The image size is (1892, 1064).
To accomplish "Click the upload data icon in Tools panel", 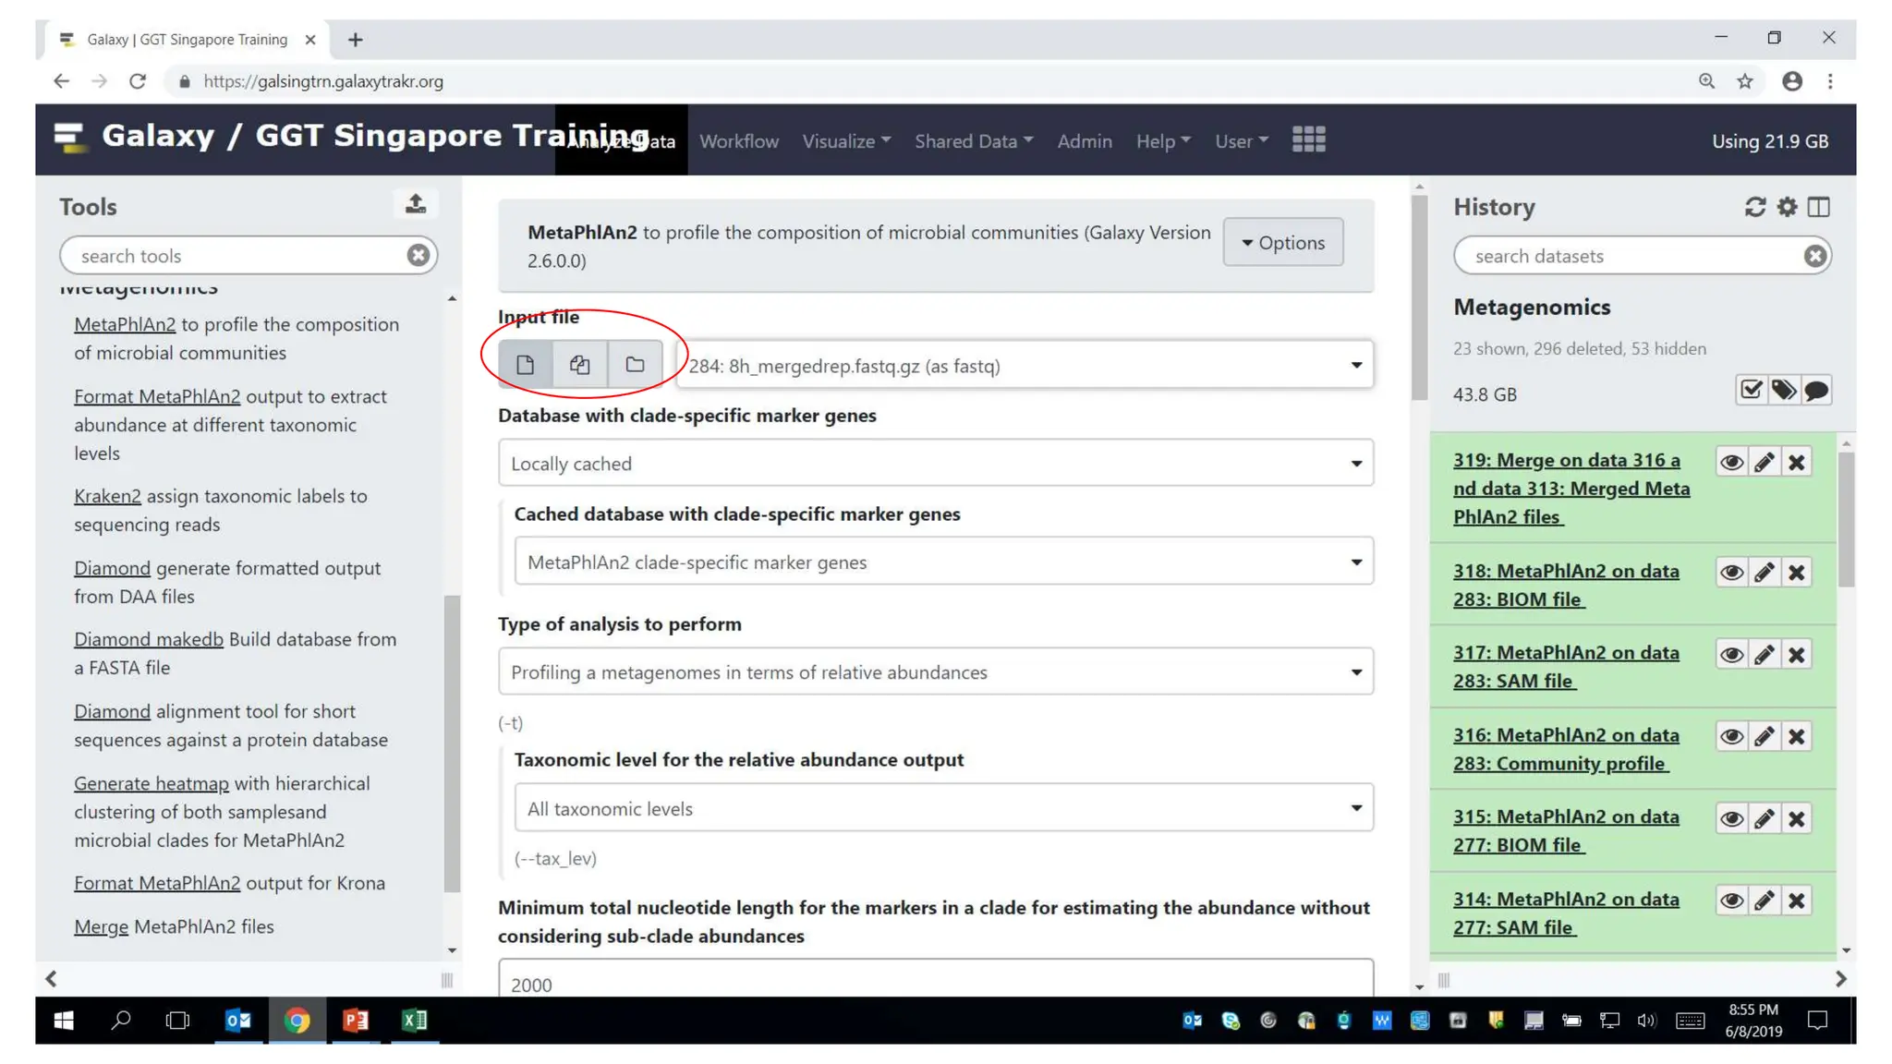I will click(x=416, y=204).
